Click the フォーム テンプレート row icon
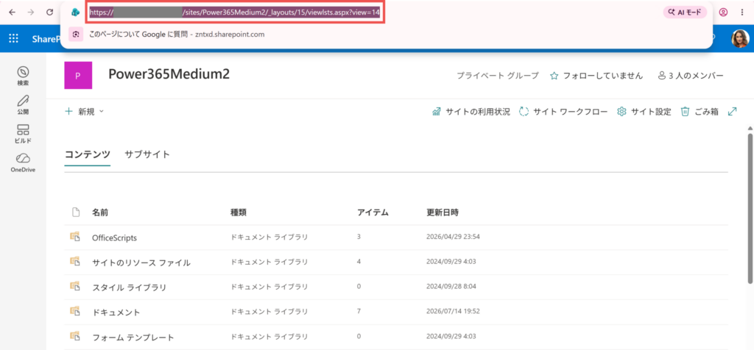The height and width of the screenshot is (350, 754). [74, 337]
